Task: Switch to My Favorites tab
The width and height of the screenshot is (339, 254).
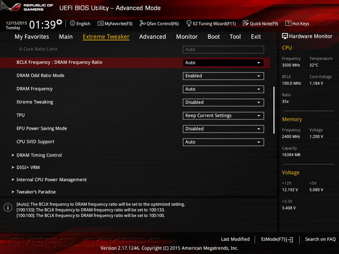Action: (x=32, y=37)
